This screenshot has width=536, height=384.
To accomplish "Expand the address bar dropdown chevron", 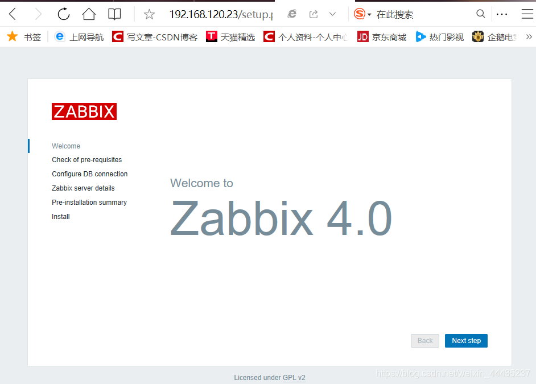I will click(332, 14).
